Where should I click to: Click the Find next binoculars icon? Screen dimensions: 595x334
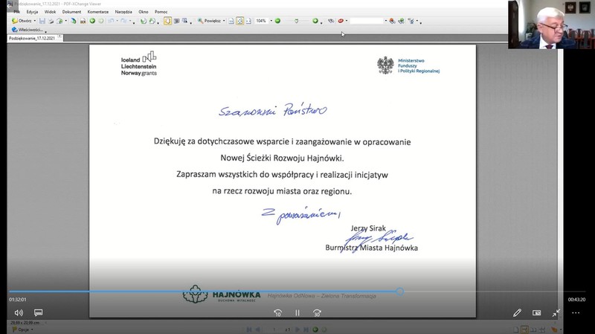(x=401, y=21)
